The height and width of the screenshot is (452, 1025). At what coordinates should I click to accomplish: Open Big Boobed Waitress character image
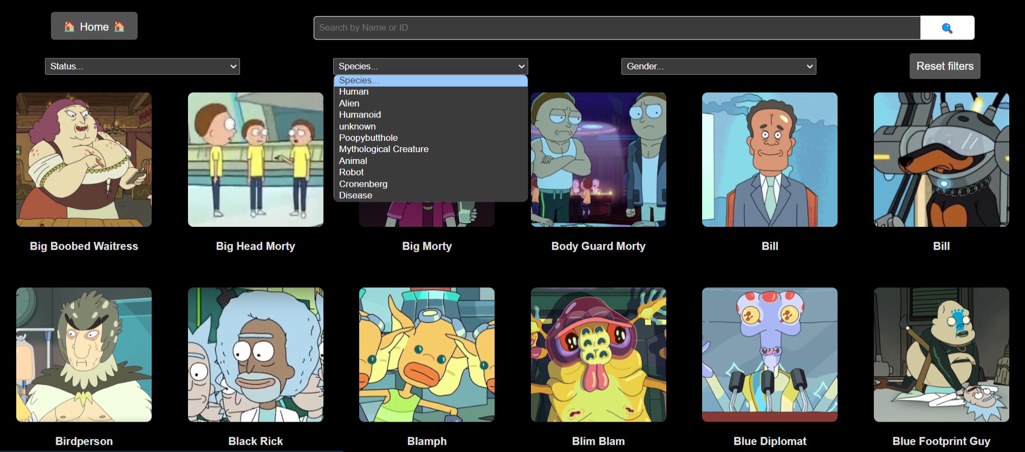click(x=84, y=160)
